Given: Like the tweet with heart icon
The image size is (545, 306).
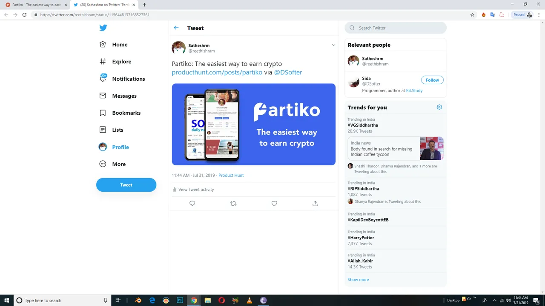Looking at the screenshot, I should pos(274,204).
